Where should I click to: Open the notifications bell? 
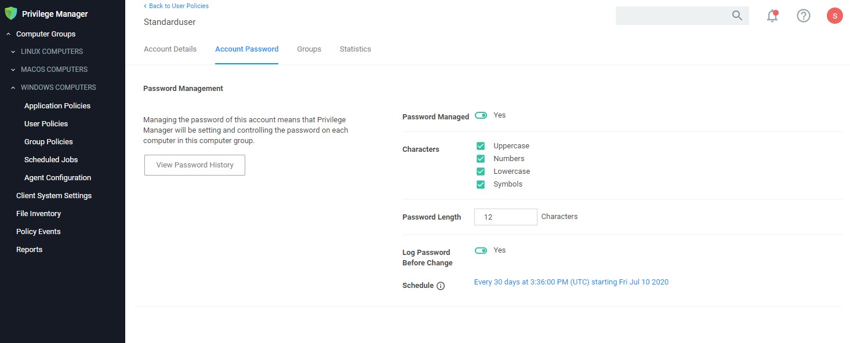click(x=772, y=16)
